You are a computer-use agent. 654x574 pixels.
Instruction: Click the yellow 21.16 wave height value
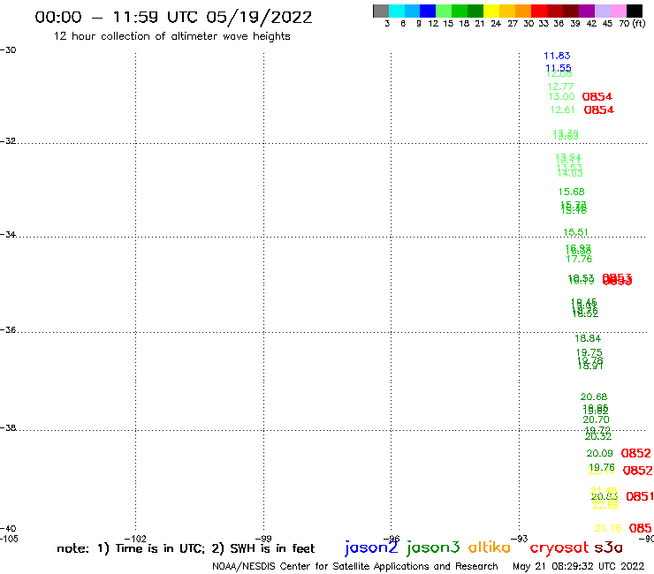coord(608,528)
